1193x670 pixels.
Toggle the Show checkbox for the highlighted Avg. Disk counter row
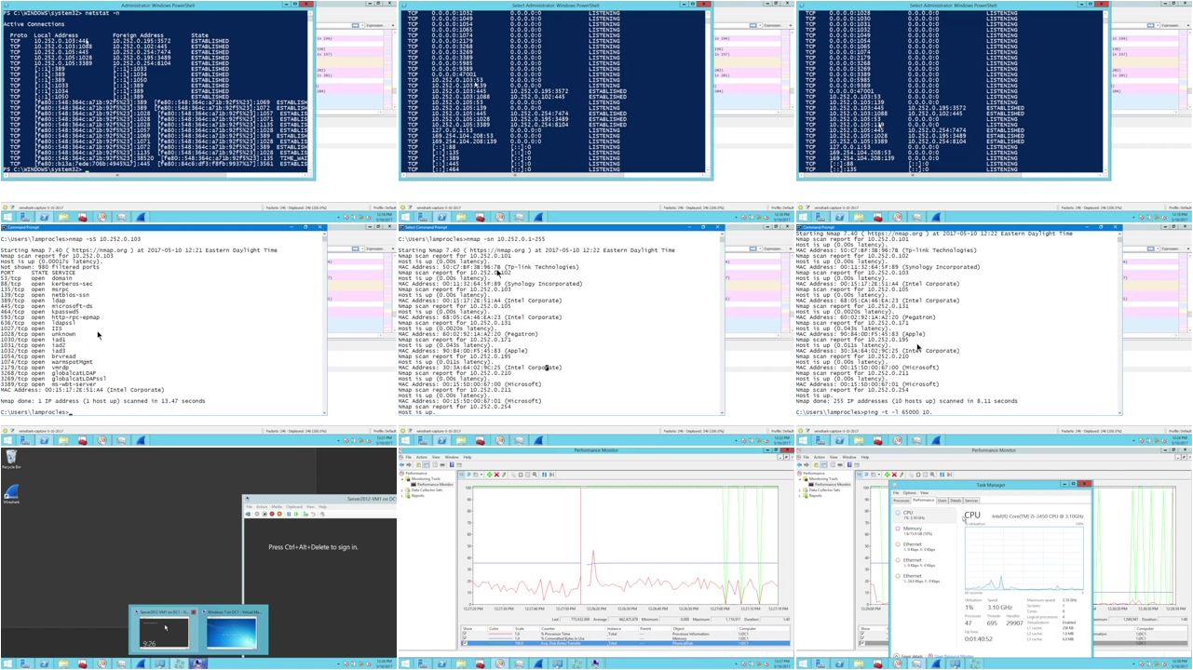coord(466,643)
